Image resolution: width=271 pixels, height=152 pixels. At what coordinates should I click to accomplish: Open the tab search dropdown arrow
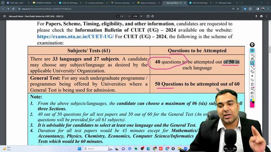3,3
